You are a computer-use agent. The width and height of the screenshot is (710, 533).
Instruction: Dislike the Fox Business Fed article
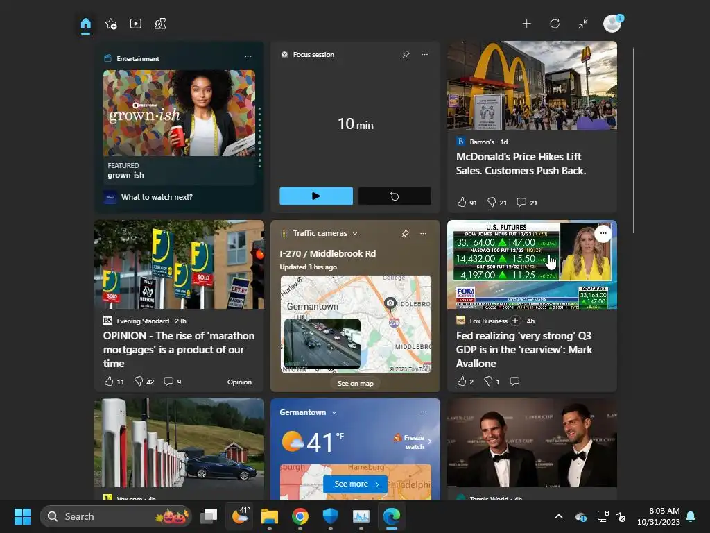tap(492, 382)
